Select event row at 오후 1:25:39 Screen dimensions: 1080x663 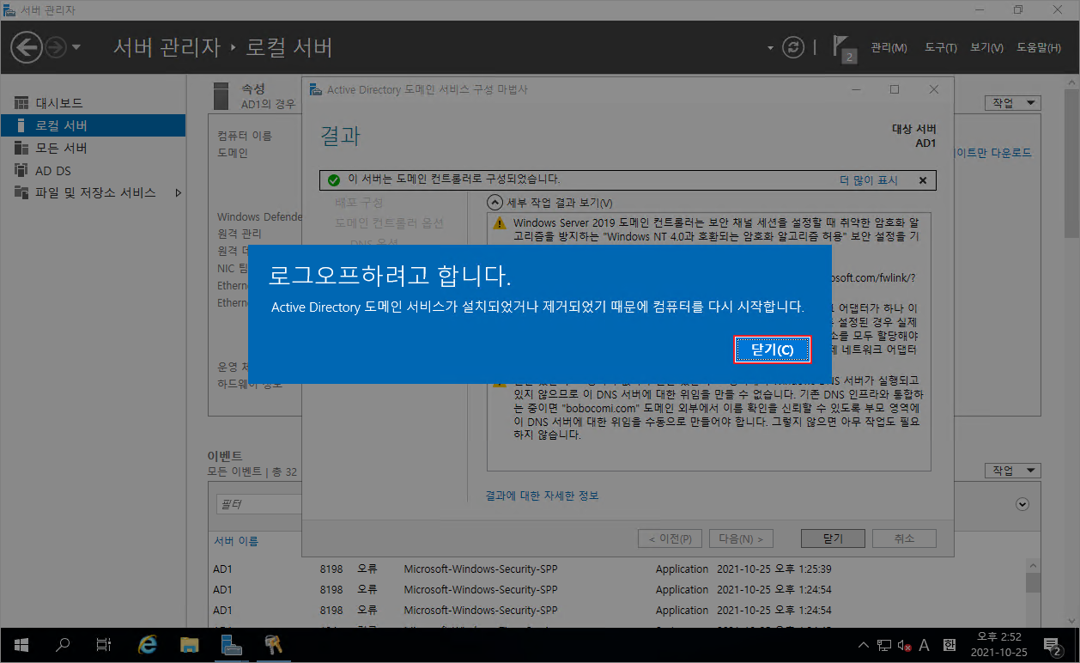tap(618, 569)
